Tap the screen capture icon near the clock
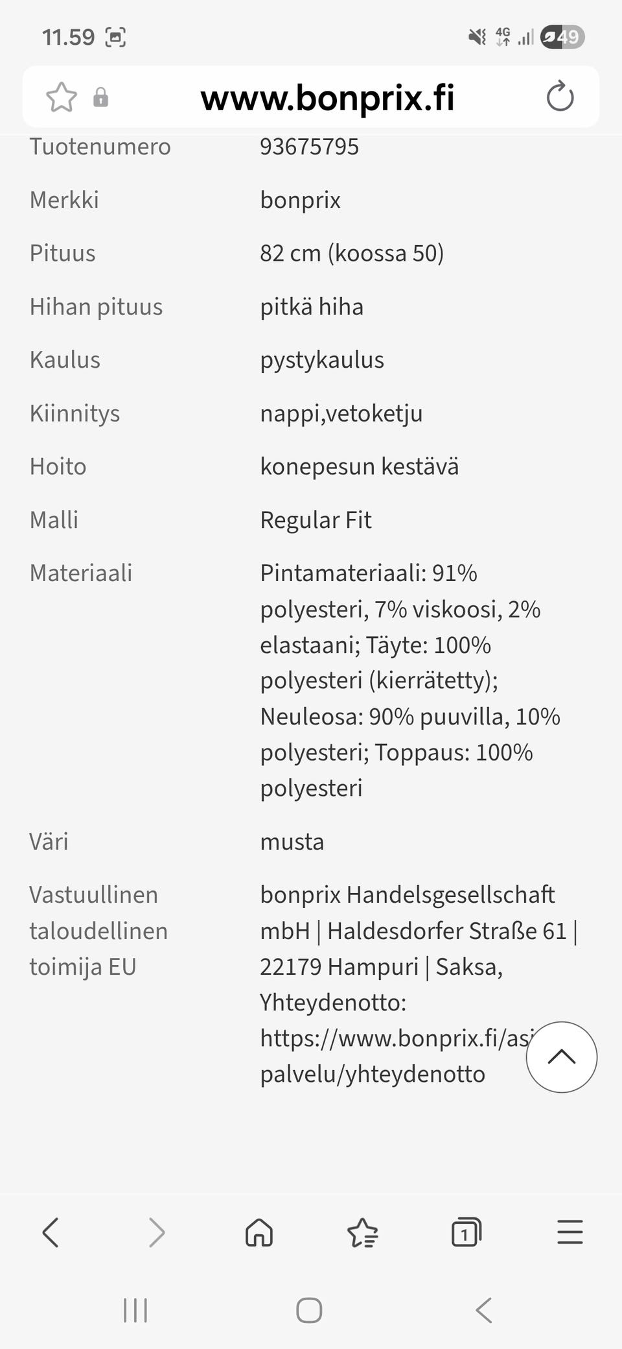 [x=115, y=37]
